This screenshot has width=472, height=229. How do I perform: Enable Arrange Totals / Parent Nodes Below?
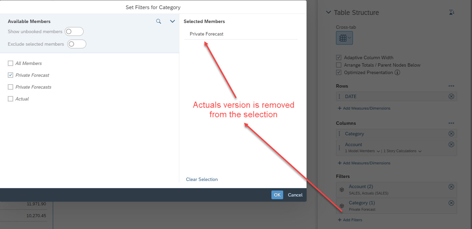339,65
